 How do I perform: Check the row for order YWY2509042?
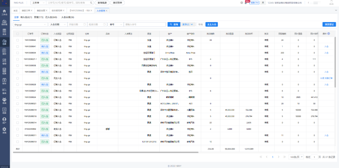click(17, 40)
